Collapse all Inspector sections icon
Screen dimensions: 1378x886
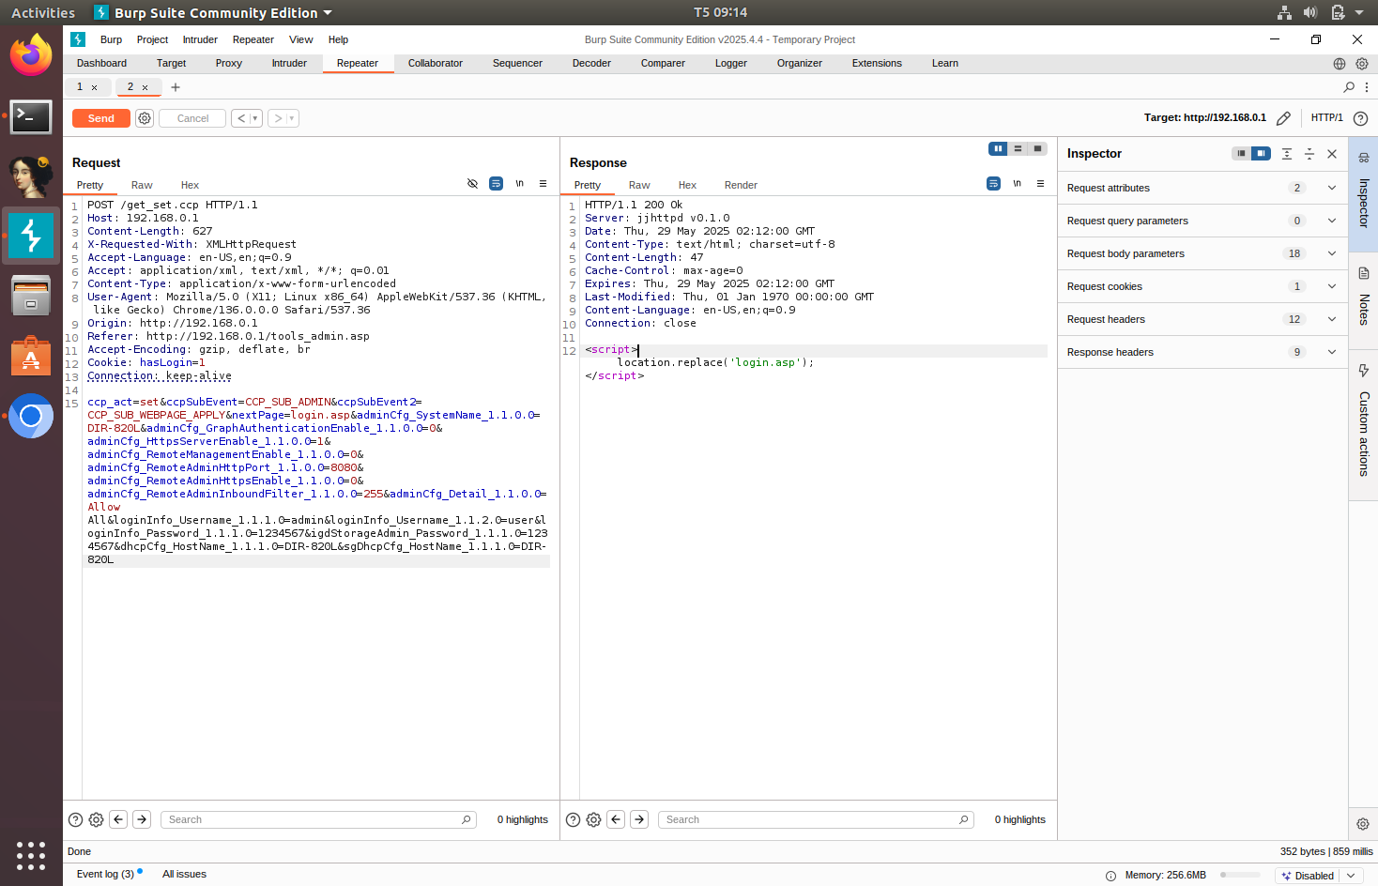coord(1309,154)
